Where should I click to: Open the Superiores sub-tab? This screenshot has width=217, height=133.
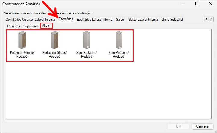[31, 26]
